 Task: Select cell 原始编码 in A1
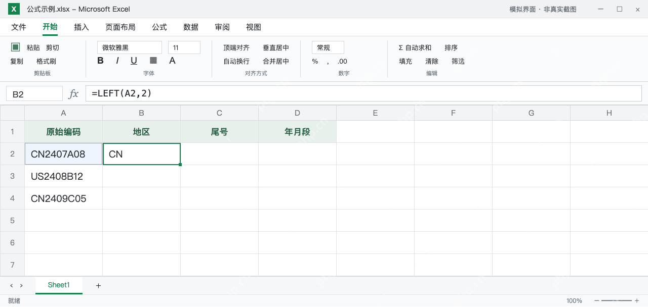click(64, 132)
